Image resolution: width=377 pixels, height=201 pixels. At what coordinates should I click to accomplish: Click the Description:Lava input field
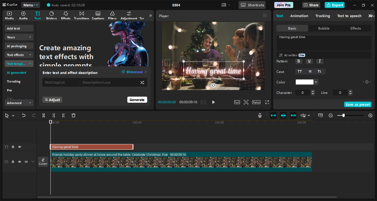(x=109, y=83)
